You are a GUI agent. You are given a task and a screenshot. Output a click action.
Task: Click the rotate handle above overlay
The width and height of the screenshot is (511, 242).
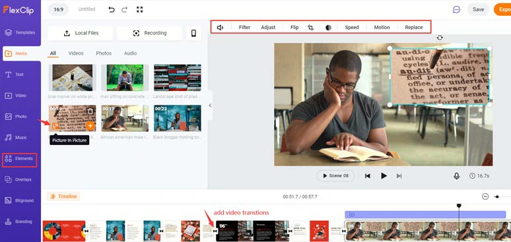coord(440,38)
